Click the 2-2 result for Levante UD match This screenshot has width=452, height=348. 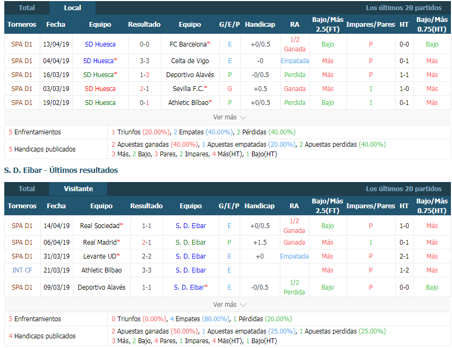click(x=146, y=256)
